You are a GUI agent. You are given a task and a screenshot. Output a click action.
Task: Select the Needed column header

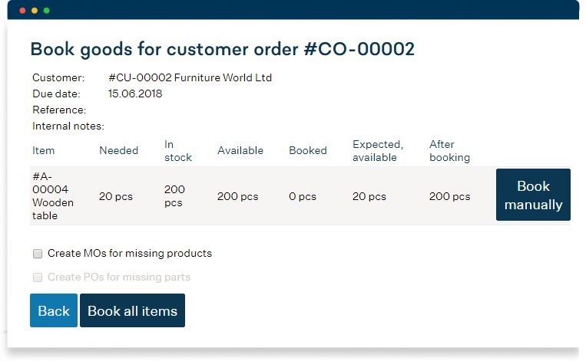click(118, 151)
